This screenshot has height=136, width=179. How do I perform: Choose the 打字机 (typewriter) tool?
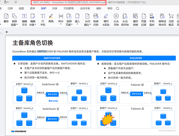[43, 17]
